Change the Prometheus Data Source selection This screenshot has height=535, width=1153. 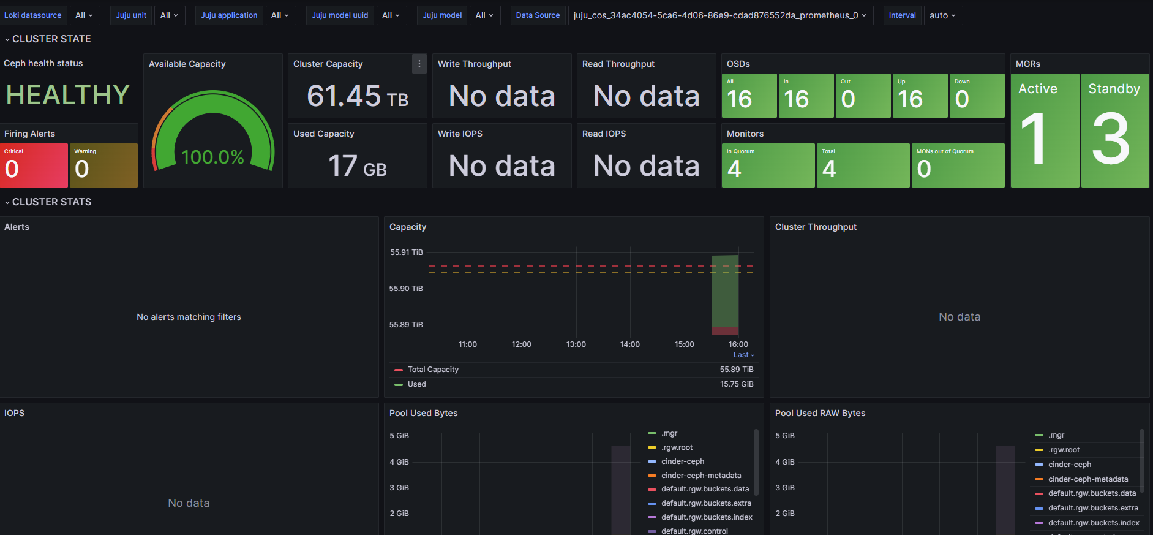coord(719,15)
